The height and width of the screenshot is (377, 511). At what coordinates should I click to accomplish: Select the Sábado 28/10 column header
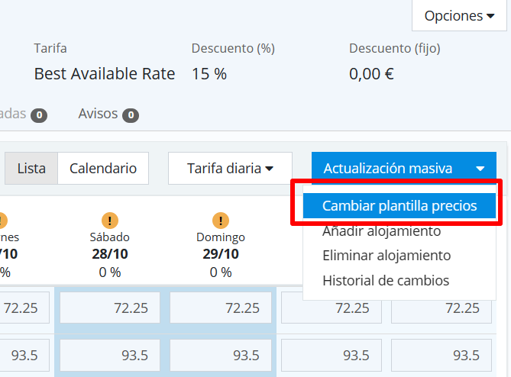coord(109,246)
